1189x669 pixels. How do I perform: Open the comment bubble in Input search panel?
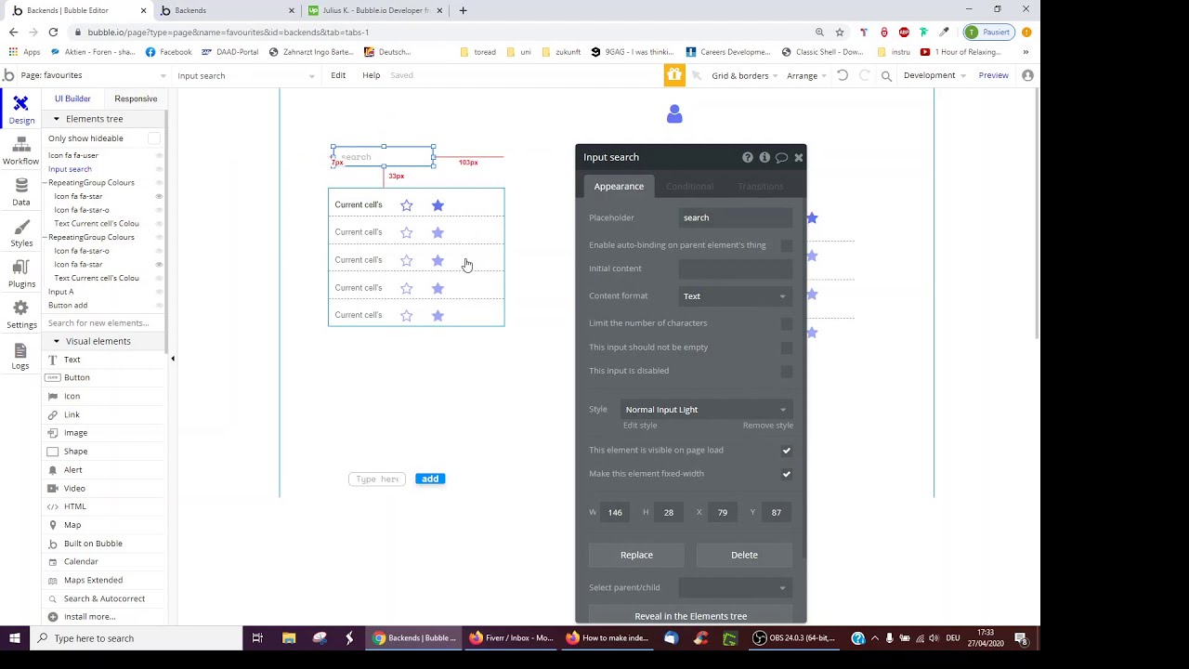tap(781, 158)
